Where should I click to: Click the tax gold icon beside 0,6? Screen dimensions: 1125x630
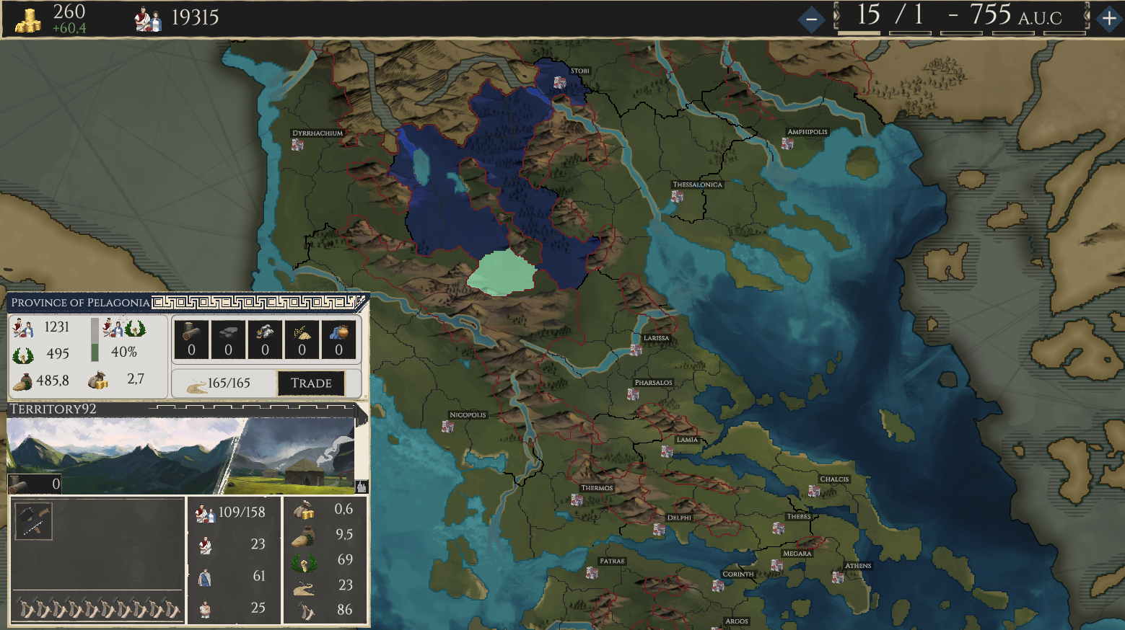click(x=303, y=510)
